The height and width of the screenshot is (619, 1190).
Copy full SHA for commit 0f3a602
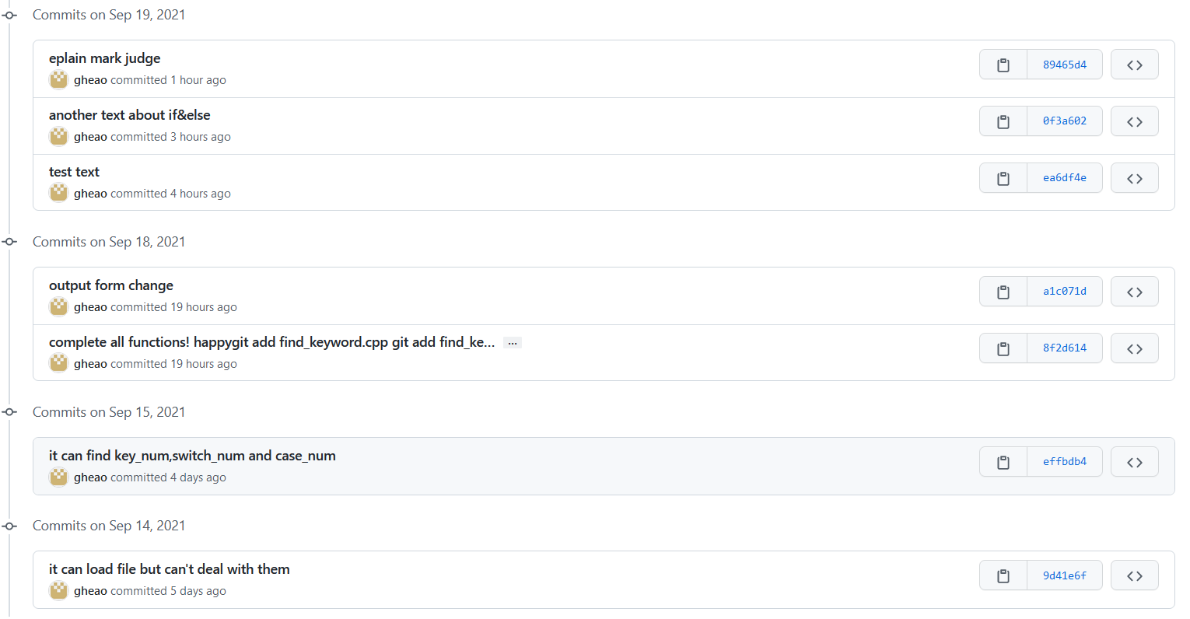click(x=1003, y=121)
